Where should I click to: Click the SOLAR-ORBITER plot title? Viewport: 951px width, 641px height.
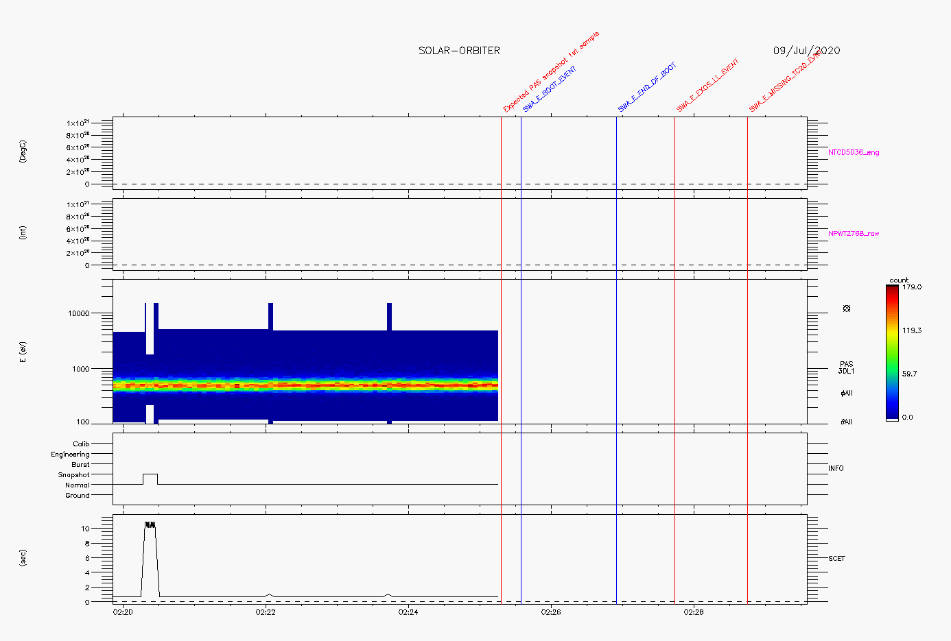click(x=459, y=51)
